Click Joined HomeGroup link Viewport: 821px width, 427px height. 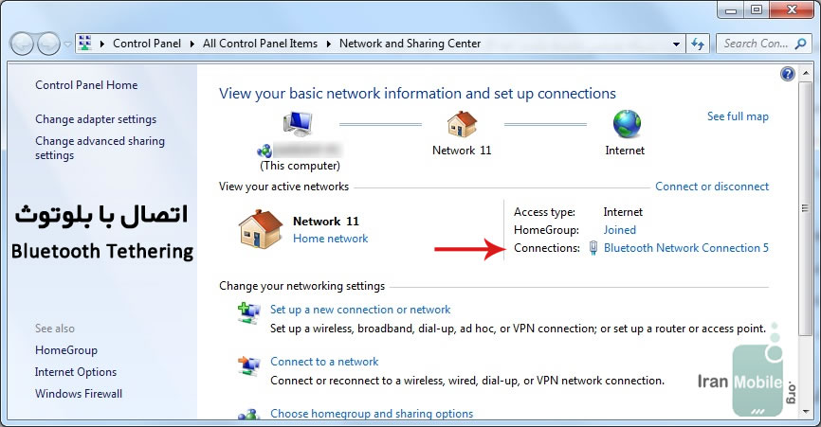[619, 230]
